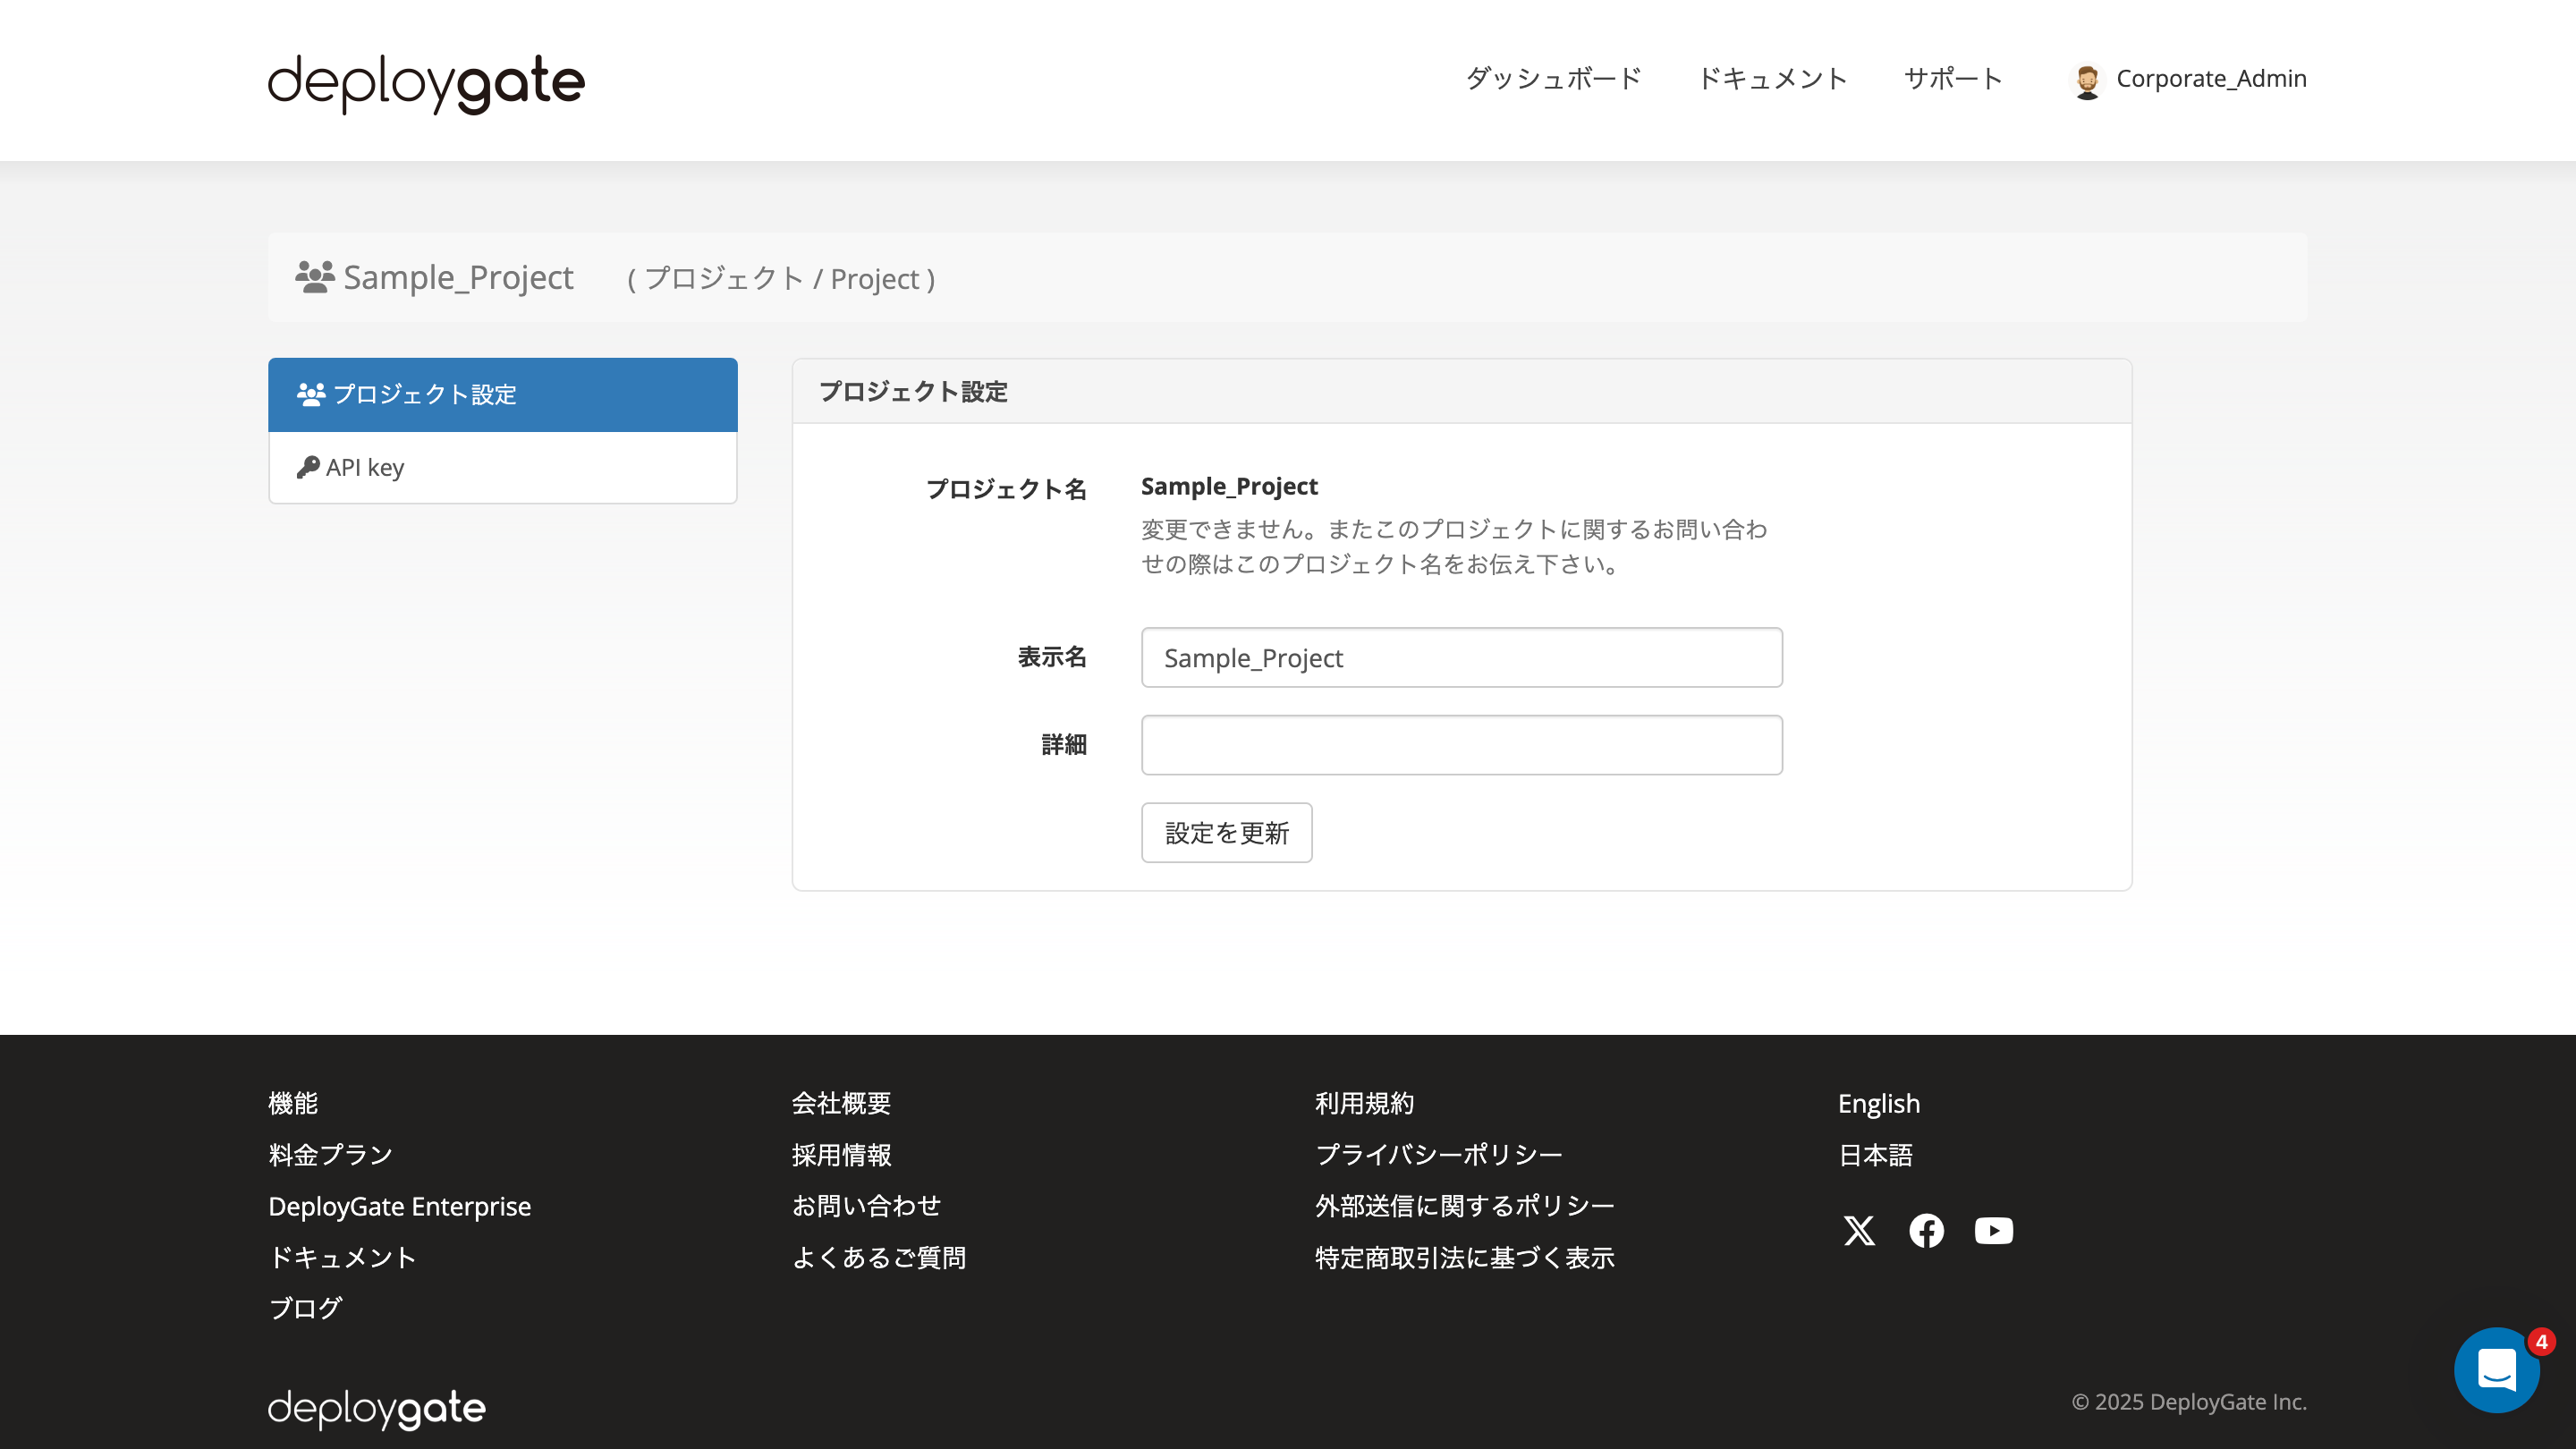Click the deploygate logo in the header
Screen dimensions: 2576x1449
pyautogui.click(x=424, y=83)
